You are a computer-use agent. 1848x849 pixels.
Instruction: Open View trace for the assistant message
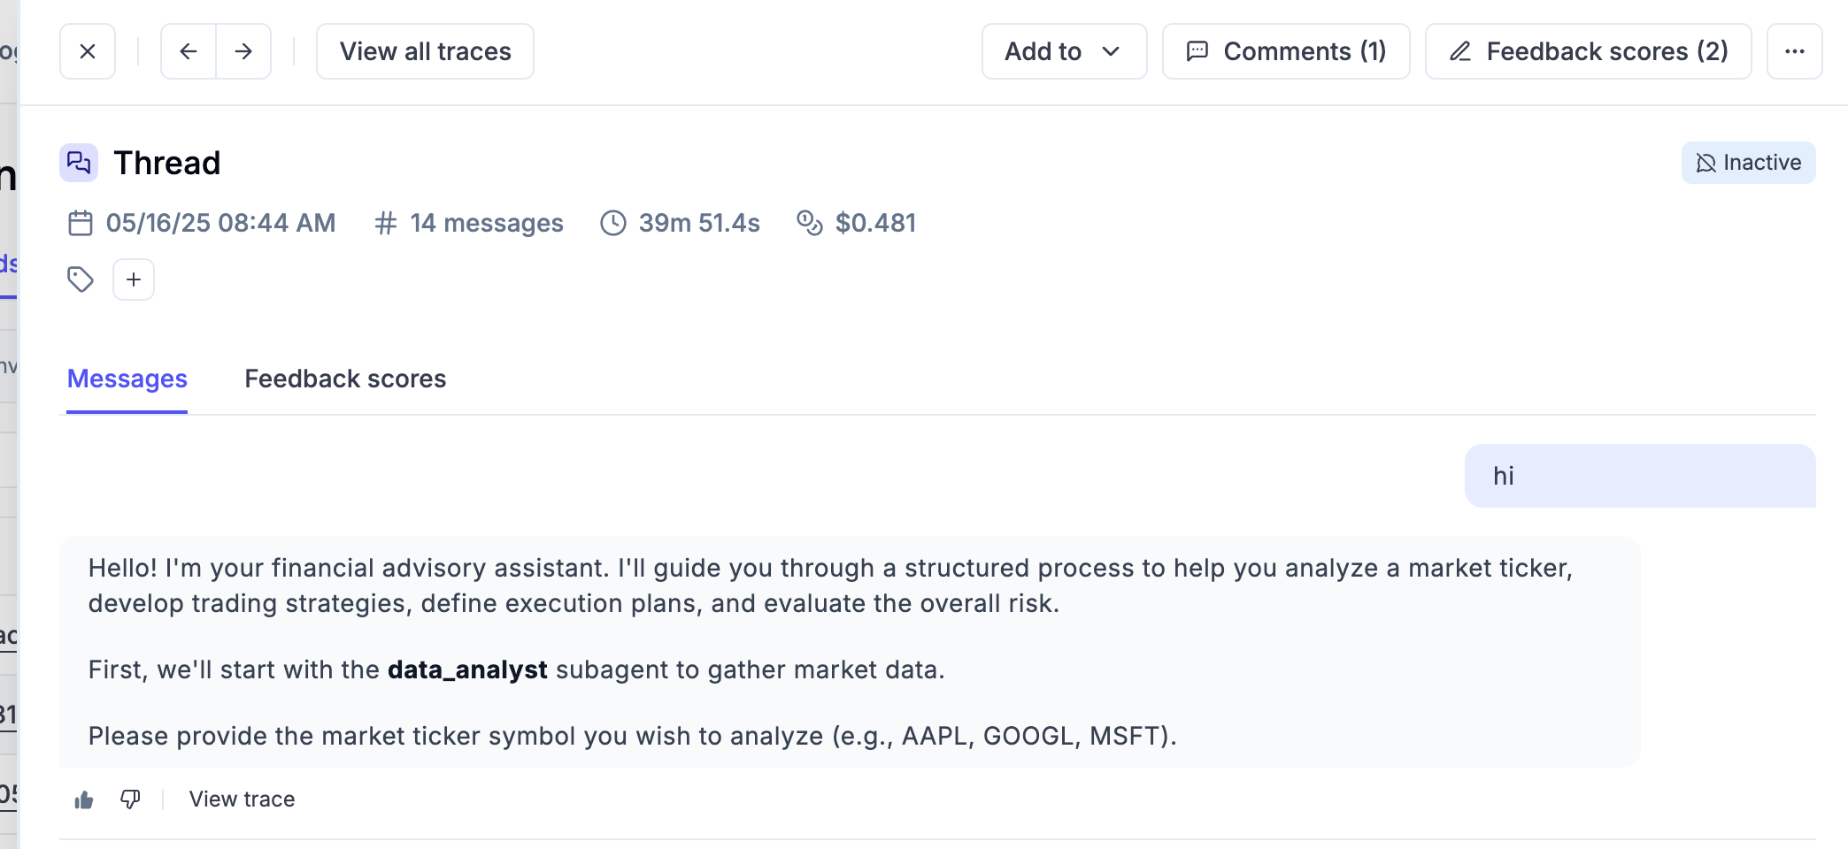[240, 799]
